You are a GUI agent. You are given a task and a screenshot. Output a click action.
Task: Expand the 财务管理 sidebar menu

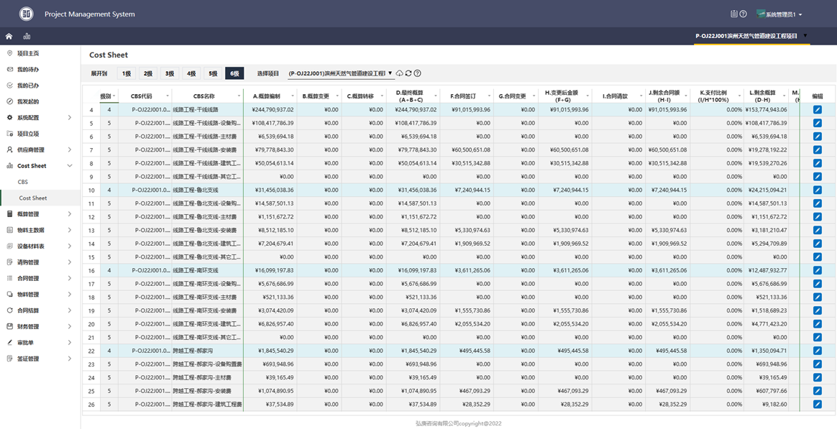pyautogui.click(x=40, y=326)
